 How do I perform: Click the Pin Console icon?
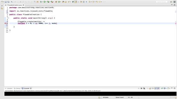pos(162,89)
